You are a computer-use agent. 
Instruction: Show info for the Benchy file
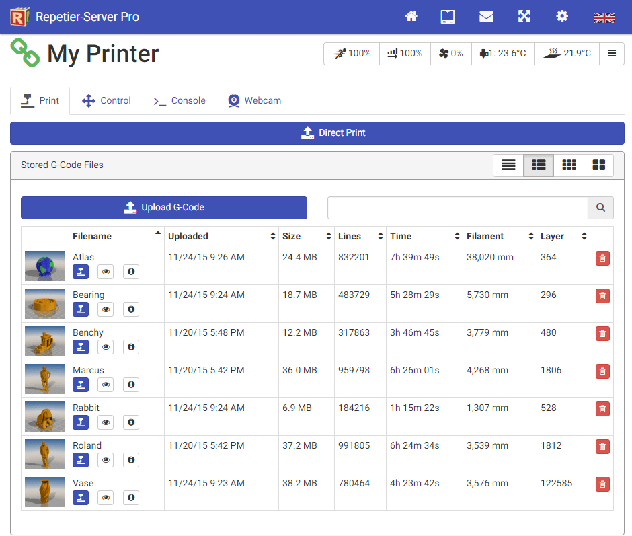131,347
